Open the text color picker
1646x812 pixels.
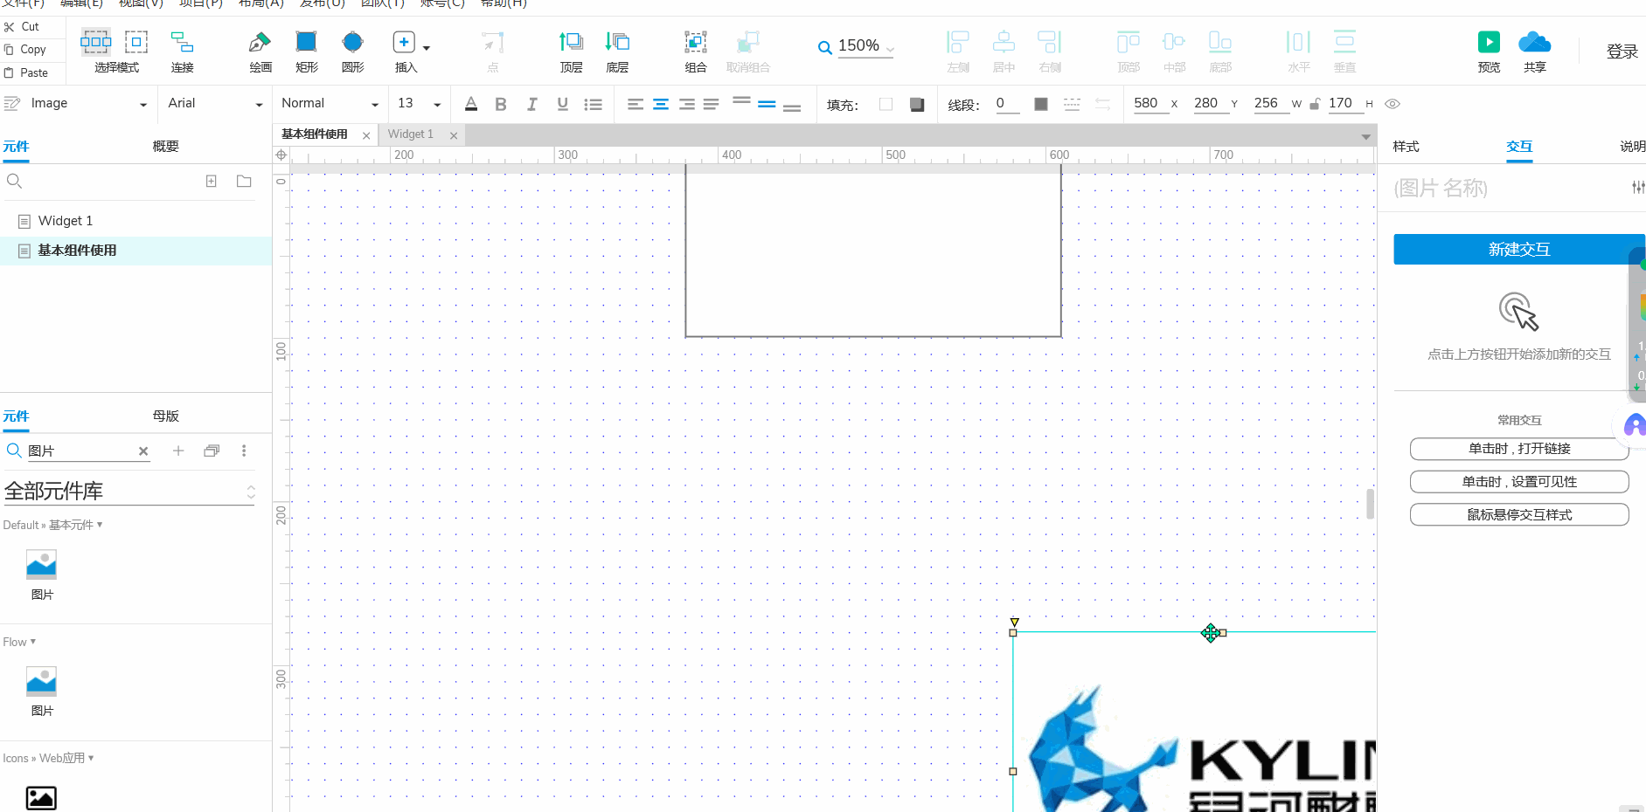pos(471,104)
